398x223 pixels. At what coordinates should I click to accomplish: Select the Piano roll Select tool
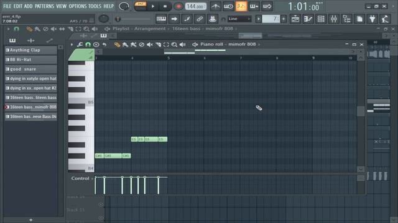[x=166, y=45]
